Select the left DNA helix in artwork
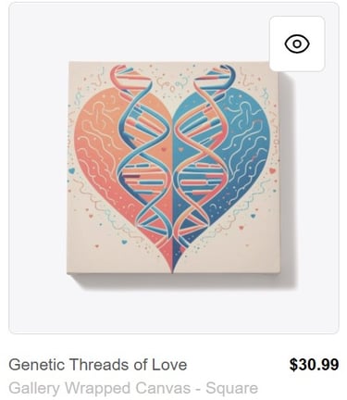The height and width of the screenshot is (400, 347). pos(143,151)
